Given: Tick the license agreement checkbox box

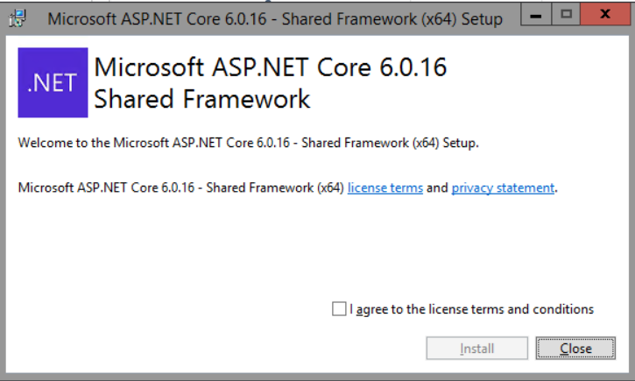Looking at the screenshot, I should pos(339,309).
